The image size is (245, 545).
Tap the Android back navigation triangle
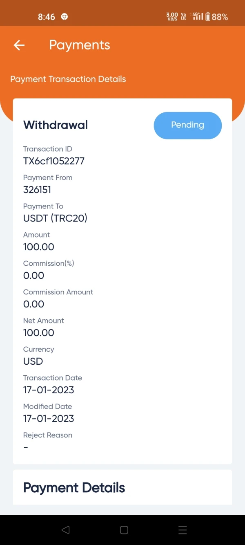click(x=65, y=530)
